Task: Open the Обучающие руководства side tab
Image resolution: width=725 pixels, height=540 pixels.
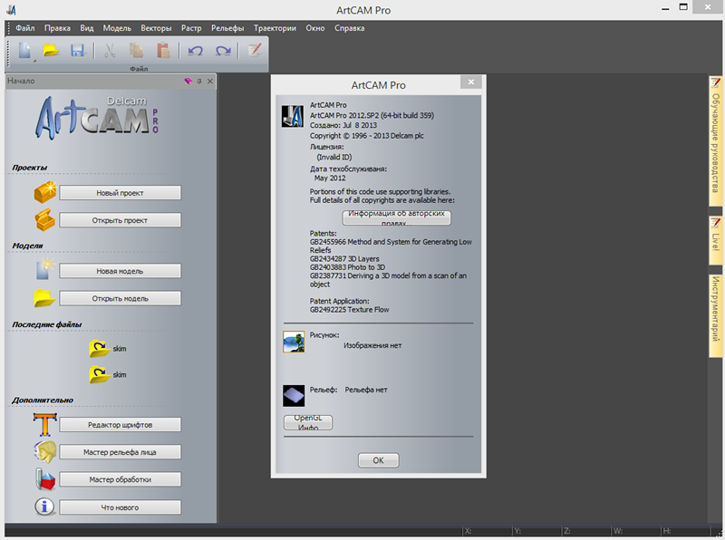Action: click(x=716, y=141)
